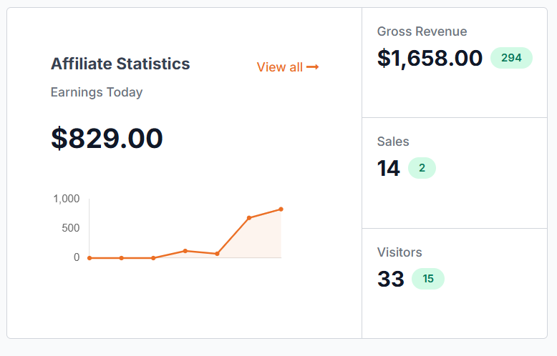
Task: Click the green 2 badge next to Sales
Action: (422, 168)
